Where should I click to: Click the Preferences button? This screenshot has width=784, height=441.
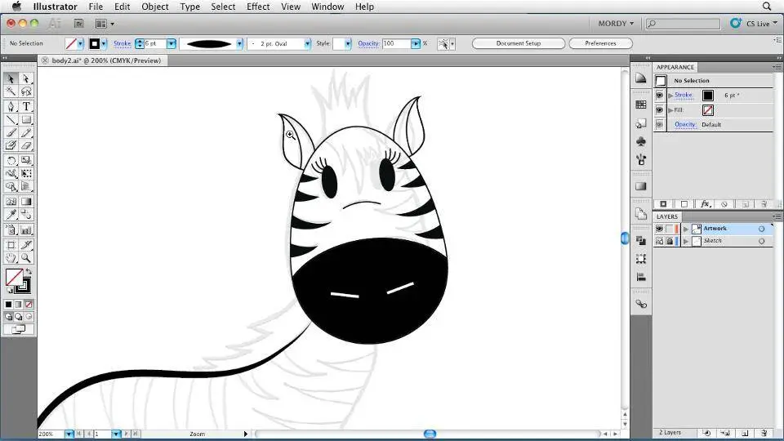coord(600,43)
